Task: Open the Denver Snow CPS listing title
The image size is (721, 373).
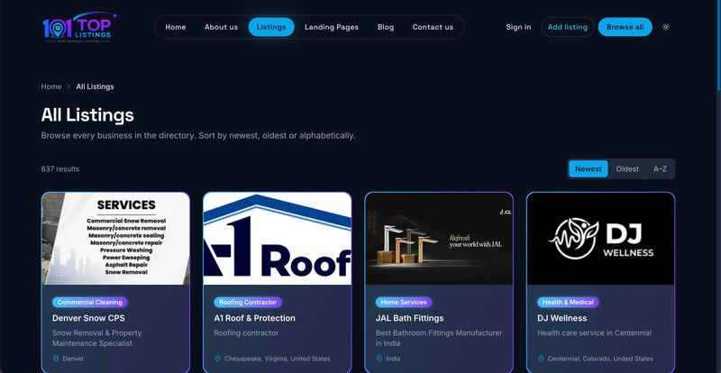Action: click(88, 318)
